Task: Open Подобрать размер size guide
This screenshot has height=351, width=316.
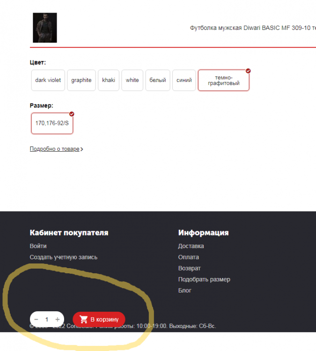Action: pyautogui.click(x=204, y=279)
